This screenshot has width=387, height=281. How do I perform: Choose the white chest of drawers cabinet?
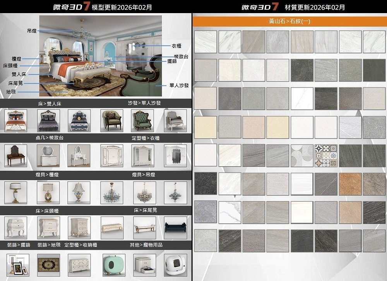point(79,265)
